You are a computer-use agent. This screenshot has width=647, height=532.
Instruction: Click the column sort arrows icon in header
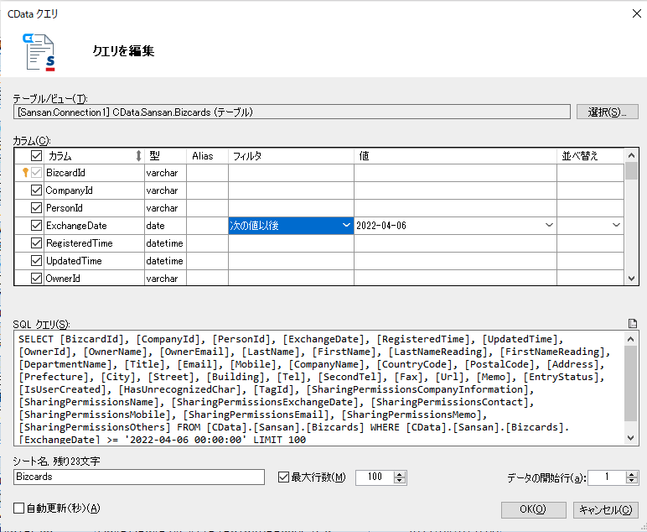click(x=138, y=156)
